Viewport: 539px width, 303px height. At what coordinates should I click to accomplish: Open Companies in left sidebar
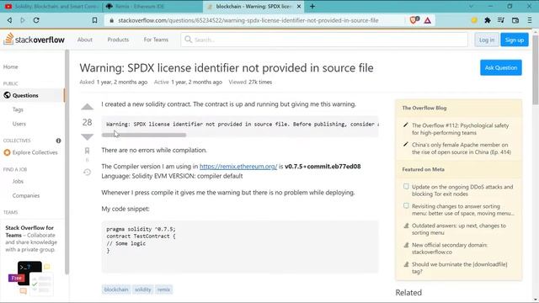click(x=26, y=195)
